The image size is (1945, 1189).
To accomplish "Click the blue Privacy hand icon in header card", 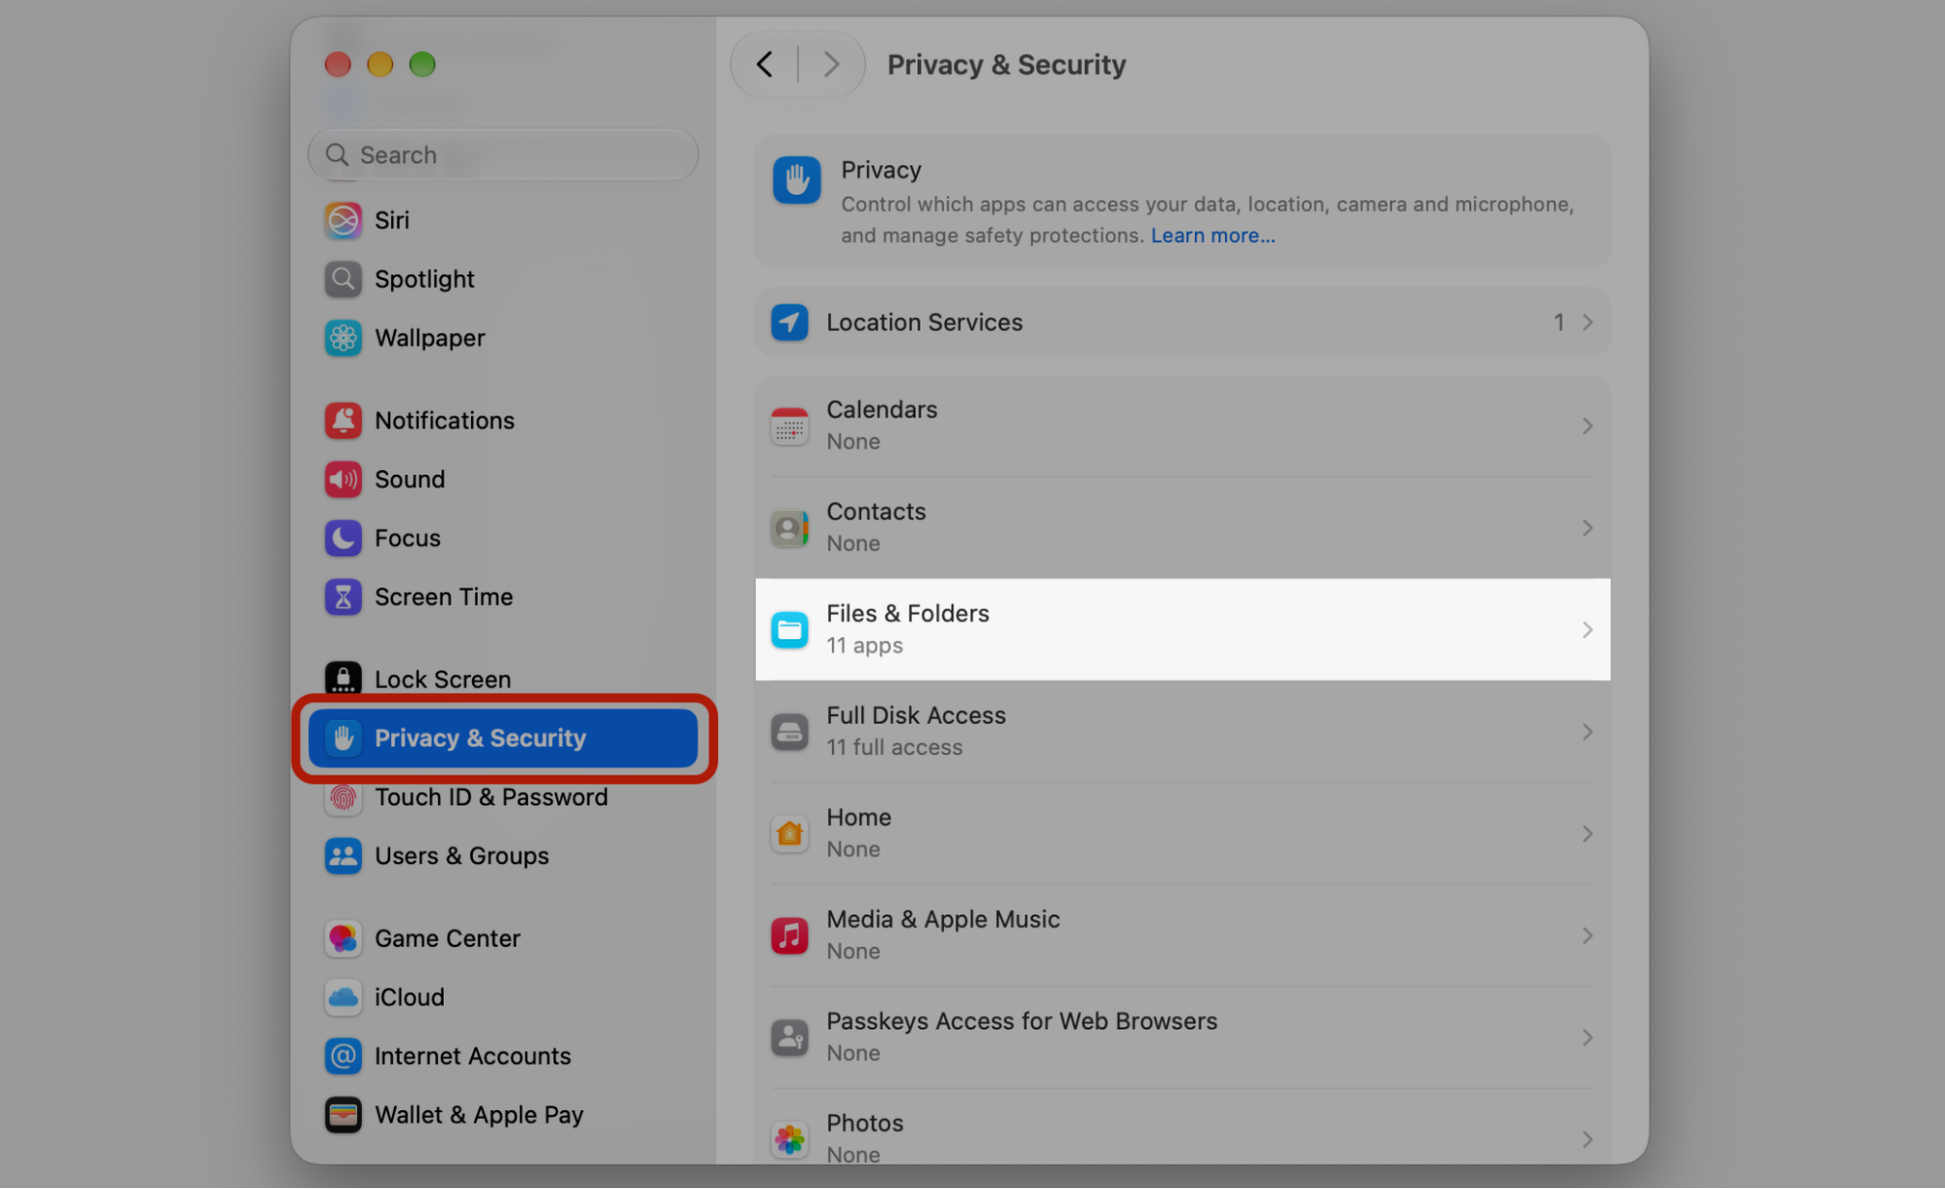I will [797, 180].
